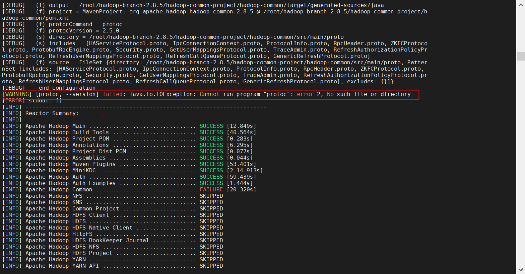Select the Apache Hadoop HDFS BookKeeper Journal row
The height and width of the screenshot is (274, 525).
point(113,241)
